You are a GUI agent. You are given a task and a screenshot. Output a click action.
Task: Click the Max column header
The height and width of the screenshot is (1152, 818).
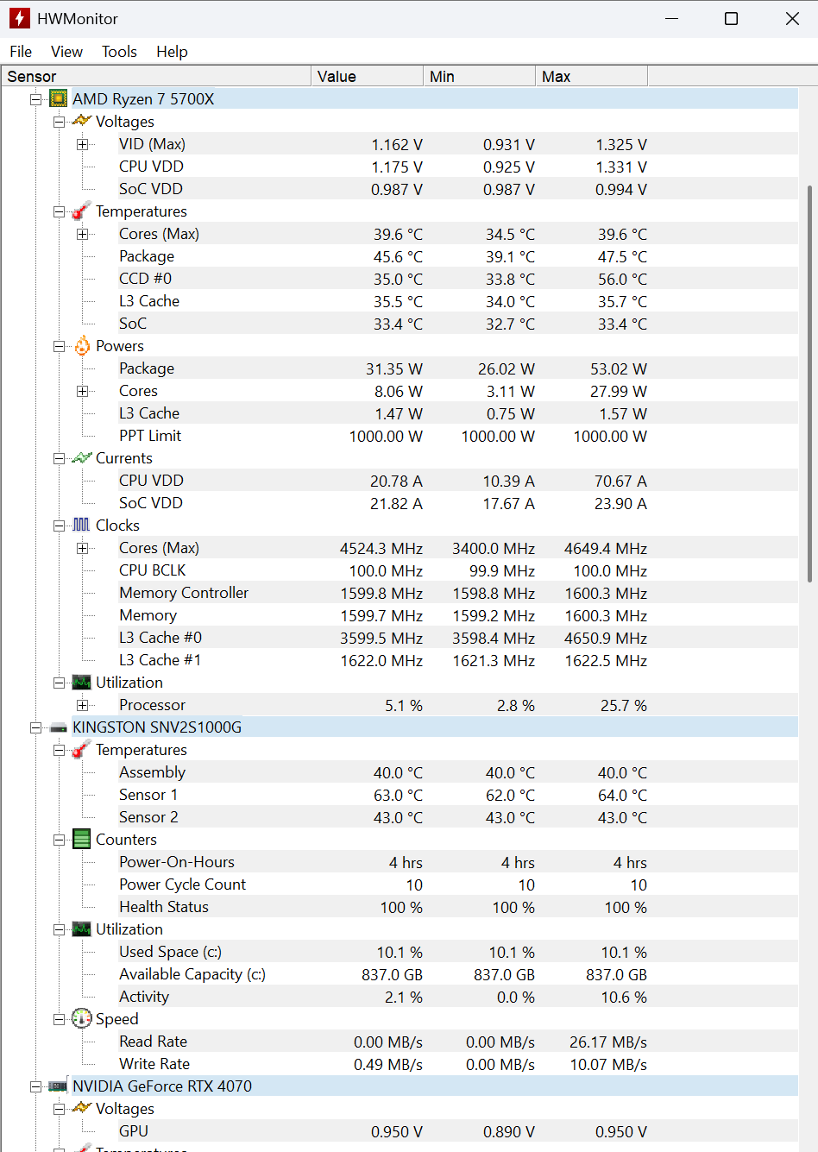(591, 77)
